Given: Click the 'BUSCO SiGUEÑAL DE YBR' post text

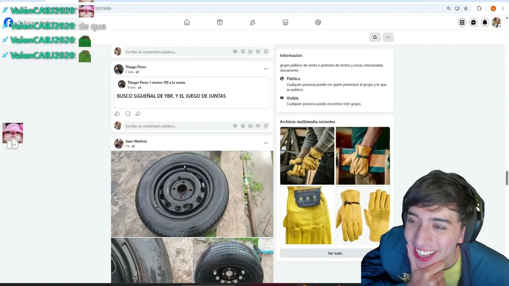Looking at the screenshot, I should click(171, 96).
